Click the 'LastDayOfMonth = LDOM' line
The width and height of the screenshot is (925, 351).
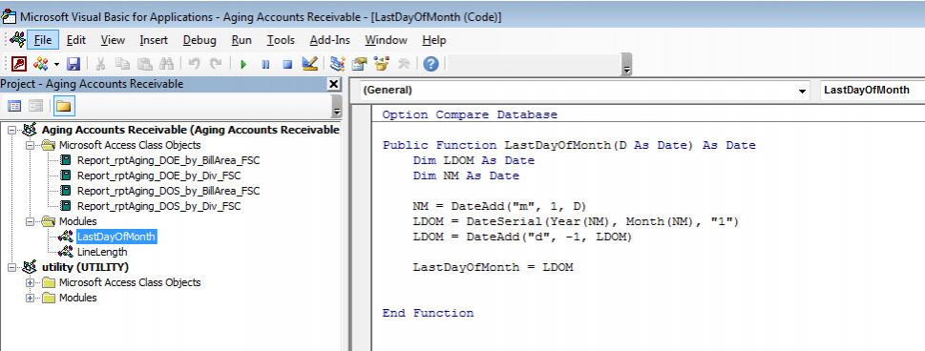click(493, 267)
